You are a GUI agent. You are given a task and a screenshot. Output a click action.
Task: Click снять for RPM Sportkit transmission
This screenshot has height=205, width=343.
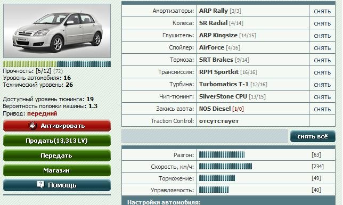click(322, 72)
